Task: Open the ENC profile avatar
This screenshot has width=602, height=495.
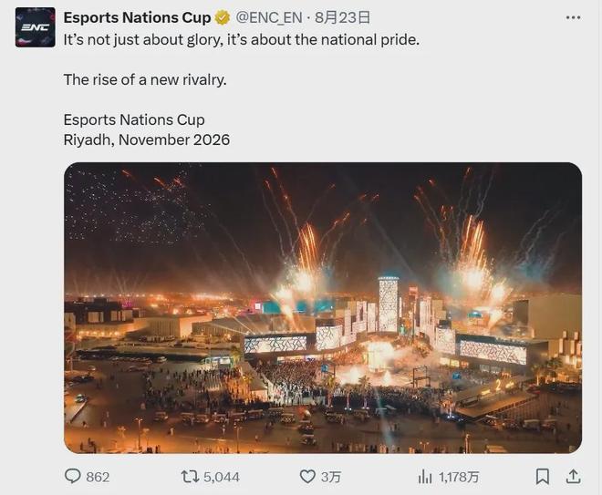Action: (35, 27)
